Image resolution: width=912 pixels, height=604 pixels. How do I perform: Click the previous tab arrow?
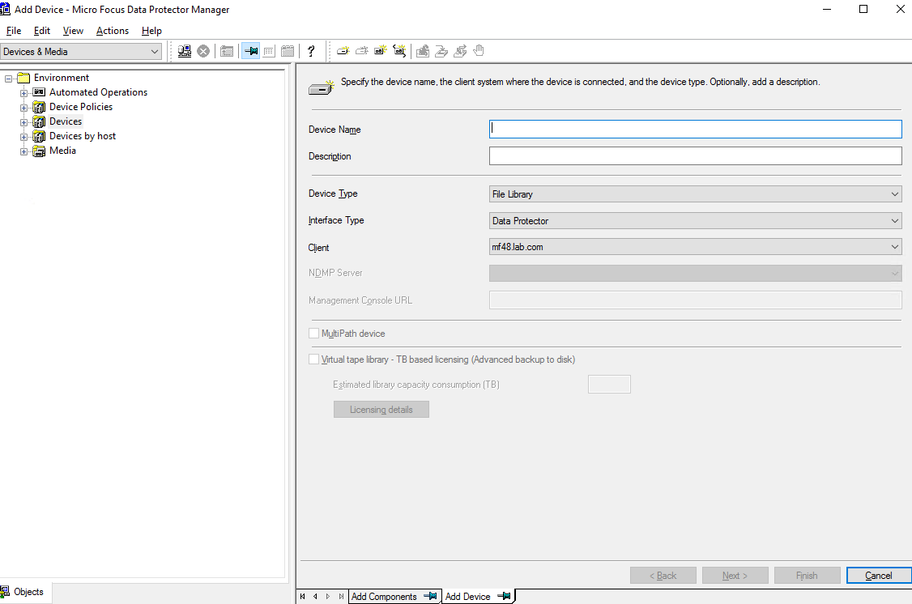[315, 597]
